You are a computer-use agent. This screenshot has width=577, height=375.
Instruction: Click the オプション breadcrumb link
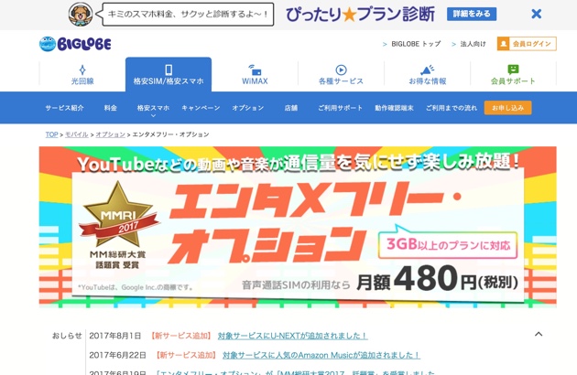tap(111, 134)
